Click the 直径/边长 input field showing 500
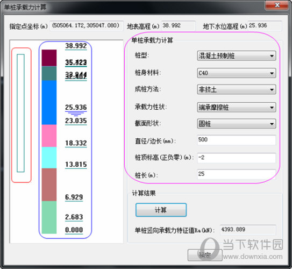The height and width of the screenshot is (269, 292). coord(236,140)
